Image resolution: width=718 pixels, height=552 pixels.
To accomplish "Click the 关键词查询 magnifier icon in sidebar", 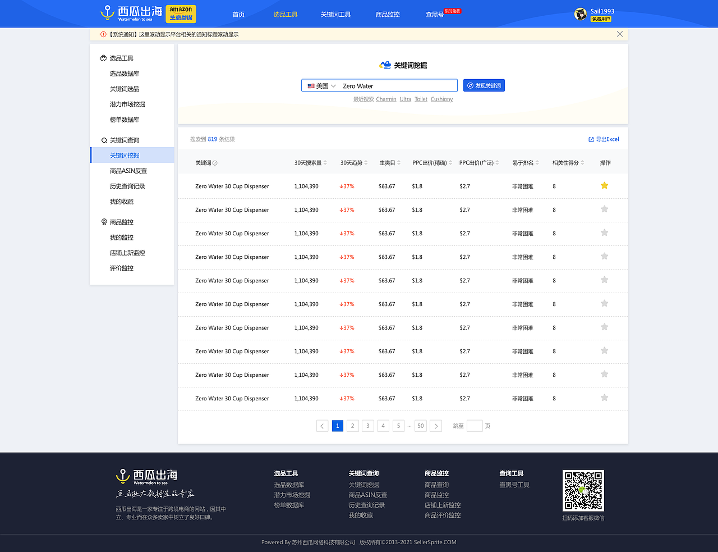I will point(104,140).
